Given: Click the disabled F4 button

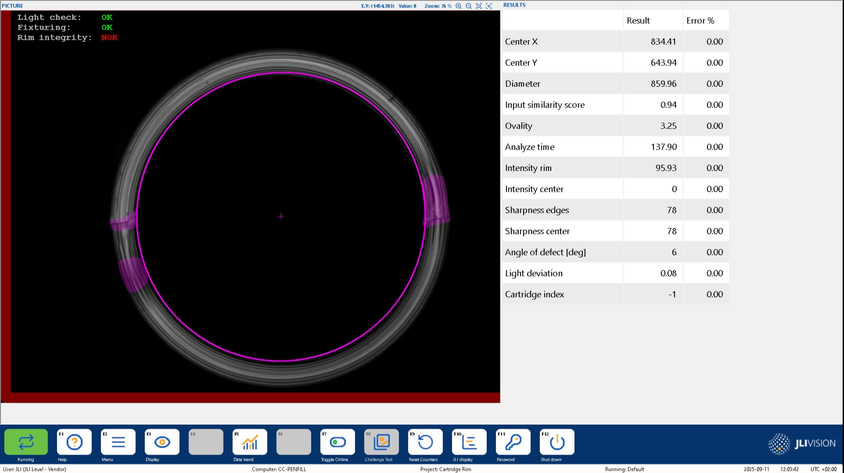Looking at the screenshot, I should [206, 442].
